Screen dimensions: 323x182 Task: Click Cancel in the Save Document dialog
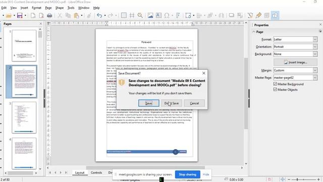tap(194, 103)
